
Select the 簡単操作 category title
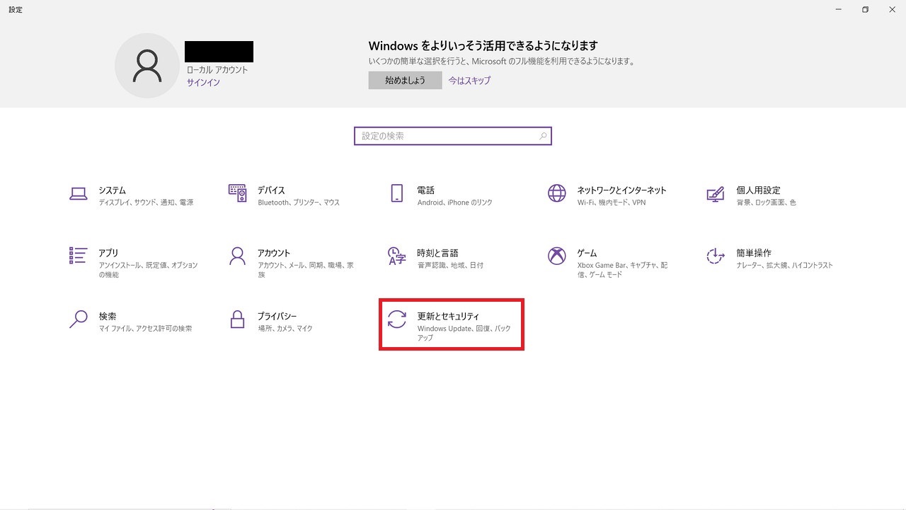754,253
